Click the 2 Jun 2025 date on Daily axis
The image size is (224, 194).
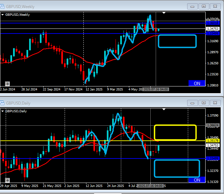point(72,186)
